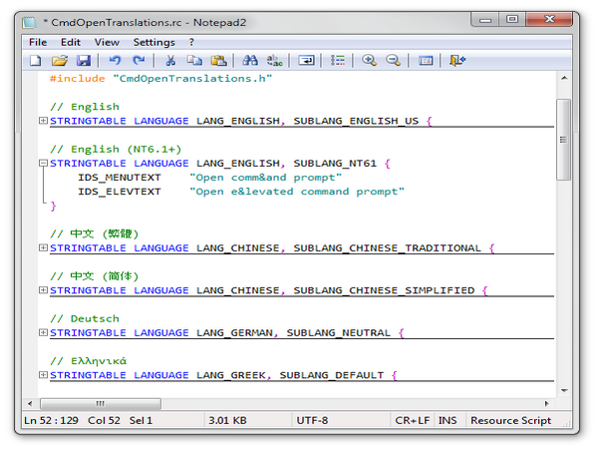Open the Edit menu
The width and height of the screenshot is (598, 449).
pyautogui.click(x=71, y=42)
